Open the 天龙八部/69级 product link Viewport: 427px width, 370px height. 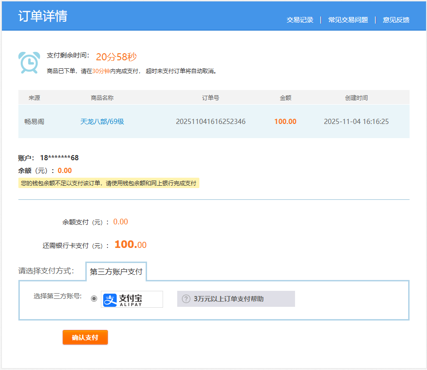pos(102,122)
